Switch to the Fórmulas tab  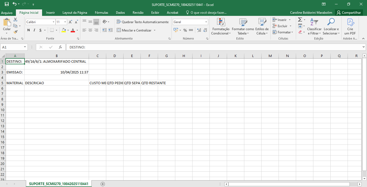coord(101,13)
